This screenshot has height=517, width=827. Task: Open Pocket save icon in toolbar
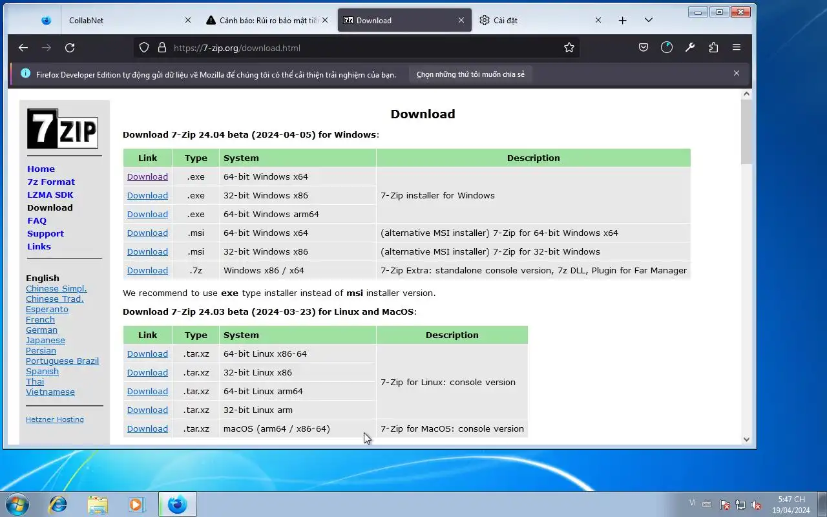tap(644, 48)
